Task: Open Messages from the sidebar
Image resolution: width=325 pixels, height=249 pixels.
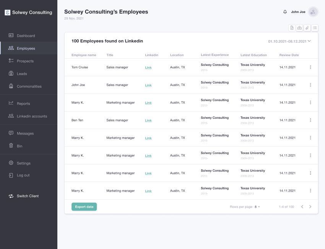Action: 25,133
